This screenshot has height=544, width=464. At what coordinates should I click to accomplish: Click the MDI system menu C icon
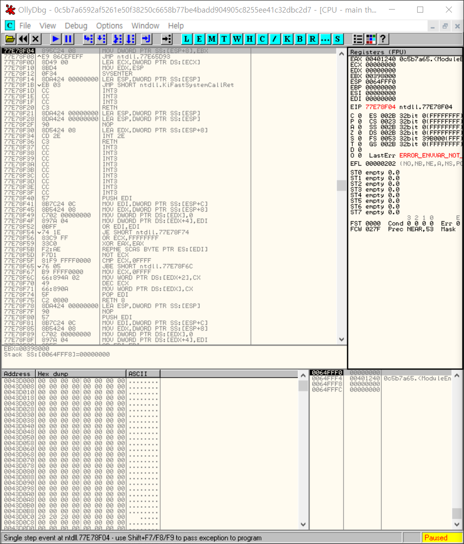coord(10,26)
